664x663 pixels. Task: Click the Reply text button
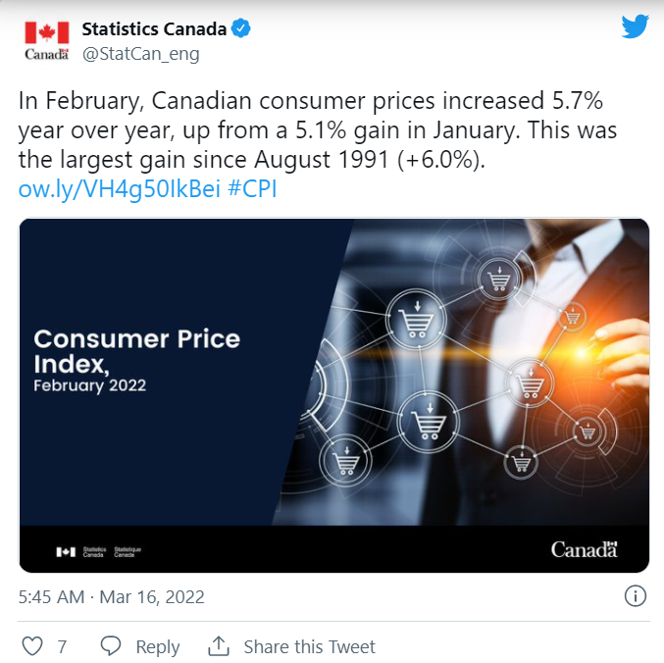pos(158,646)
